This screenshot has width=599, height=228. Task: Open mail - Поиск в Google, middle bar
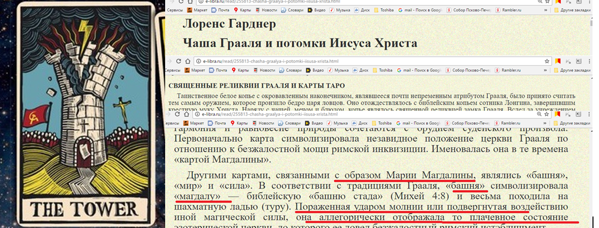tap(419, 70)
